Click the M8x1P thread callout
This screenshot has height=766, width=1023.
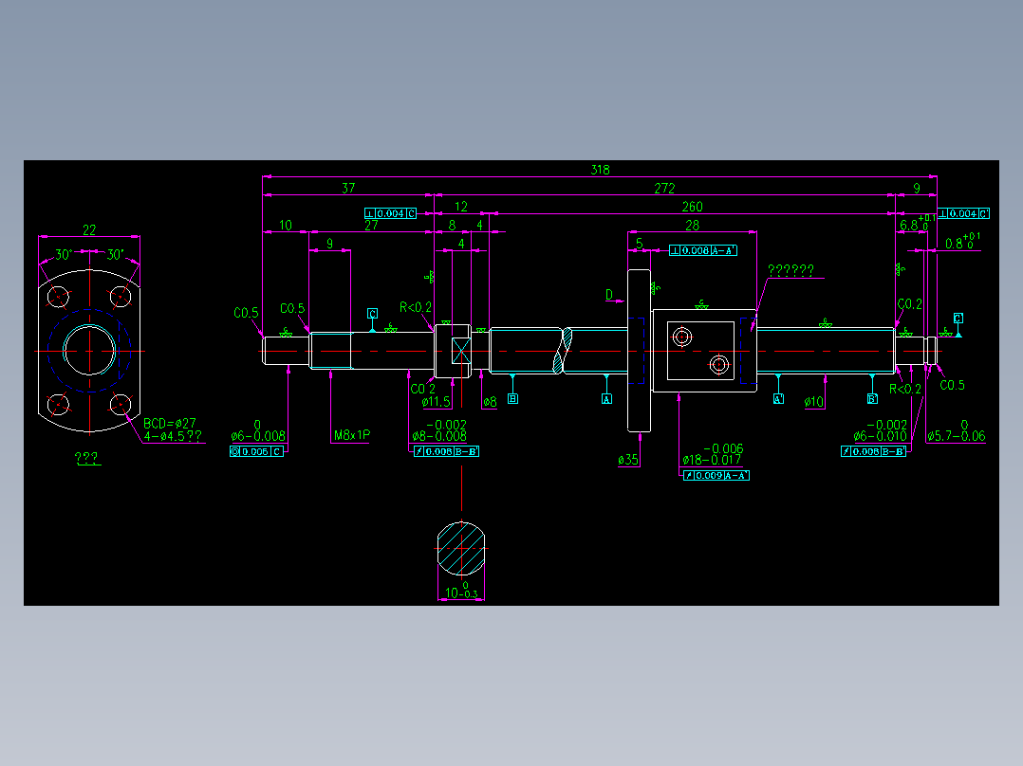point(352,435)
